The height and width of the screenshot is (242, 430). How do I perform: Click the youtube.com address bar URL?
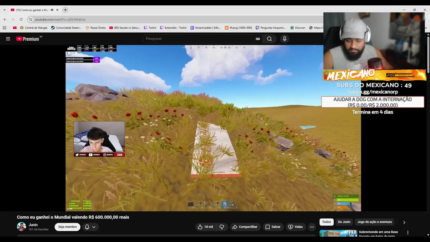pyautogui.click(x=60, y=19)
